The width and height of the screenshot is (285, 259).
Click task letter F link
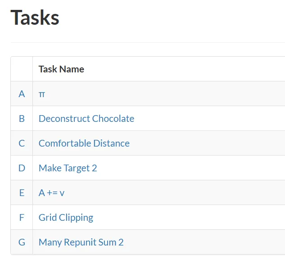tap(22, 217)
